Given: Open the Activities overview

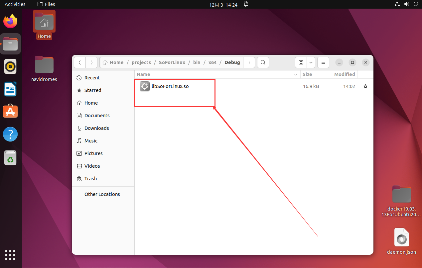Looking at the screenshot, I should coord(15,4).
